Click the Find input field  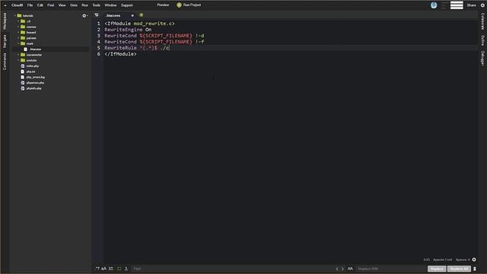click(x=232, y=269)
